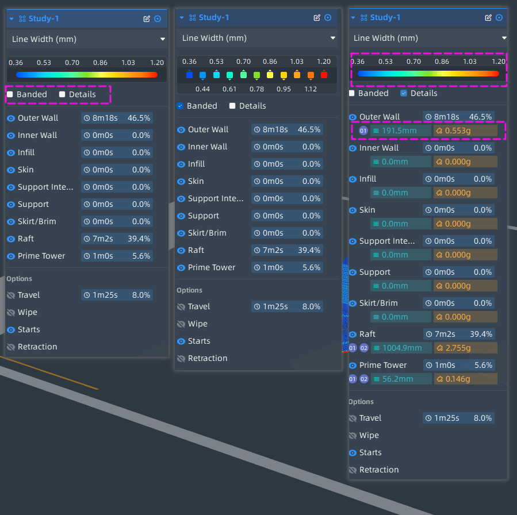The height and width of the screenshot is (515, 517).
Task: Hide Starts in right panel
Action: click(353, 453)
